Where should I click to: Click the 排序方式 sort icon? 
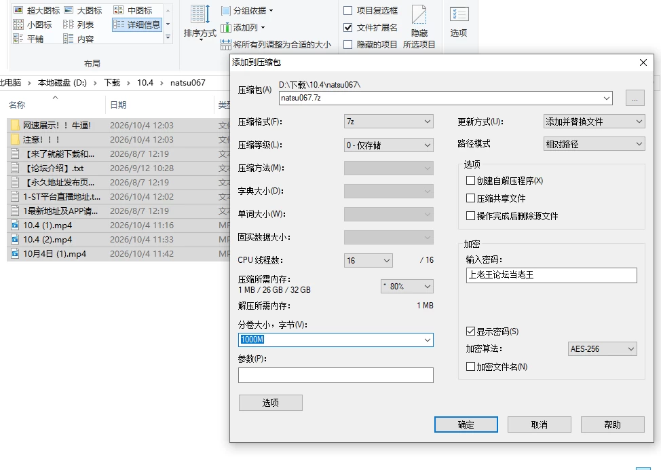point(200,14)
